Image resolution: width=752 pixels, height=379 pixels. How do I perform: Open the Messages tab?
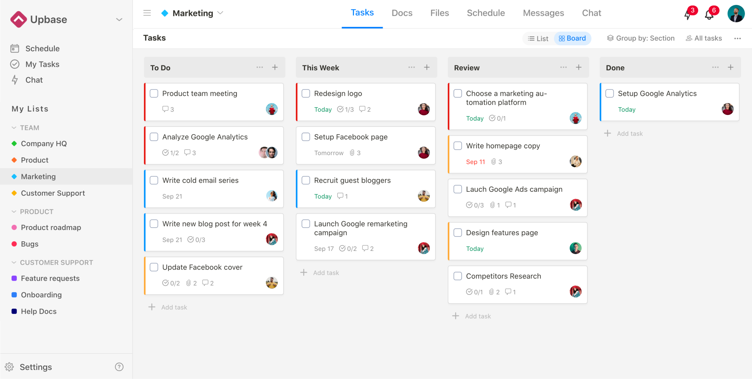(543, 13)
